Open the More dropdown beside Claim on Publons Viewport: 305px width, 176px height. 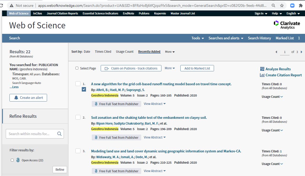click(x=170, y=68)
